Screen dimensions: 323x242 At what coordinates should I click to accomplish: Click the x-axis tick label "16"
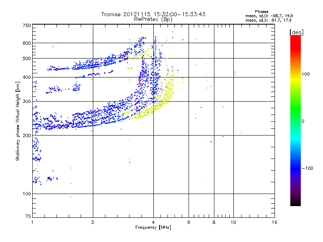click(x=275, y=222)
